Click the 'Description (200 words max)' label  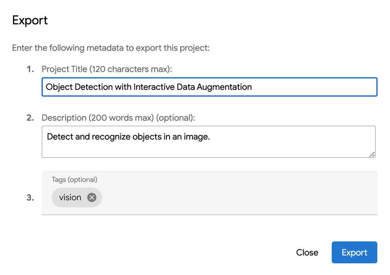118,118
